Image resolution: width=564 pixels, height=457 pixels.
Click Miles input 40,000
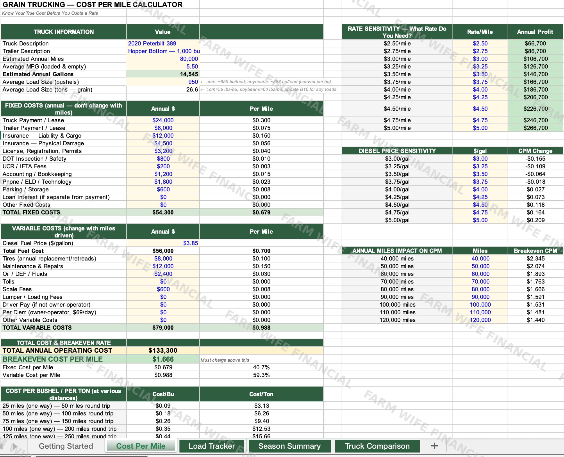click(480, 259)
